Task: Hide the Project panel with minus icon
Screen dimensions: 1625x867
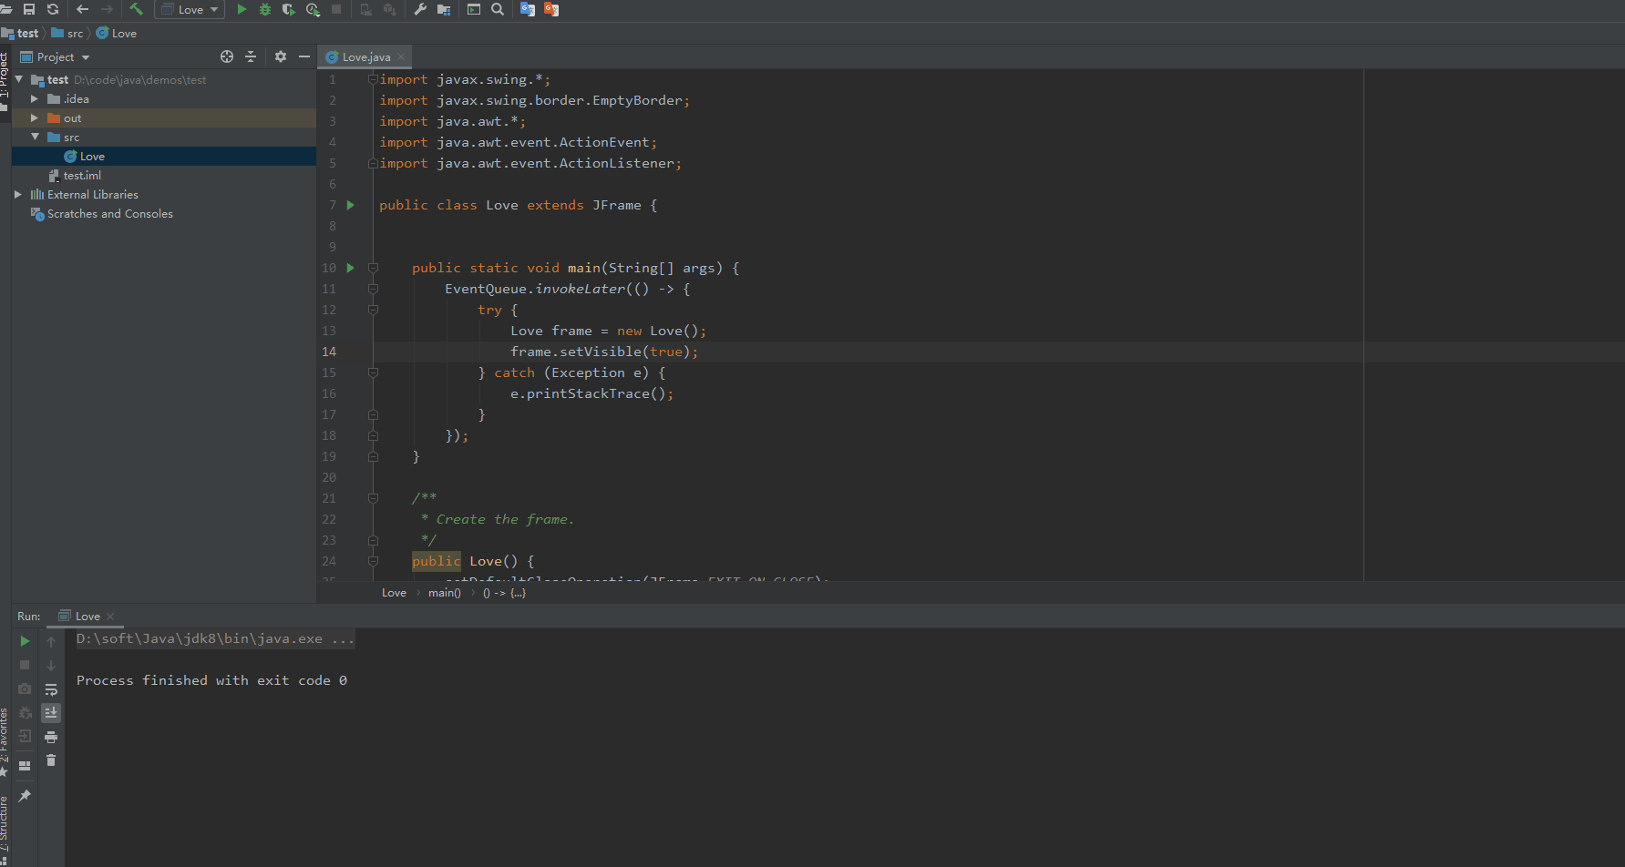Action: (304, 56)
